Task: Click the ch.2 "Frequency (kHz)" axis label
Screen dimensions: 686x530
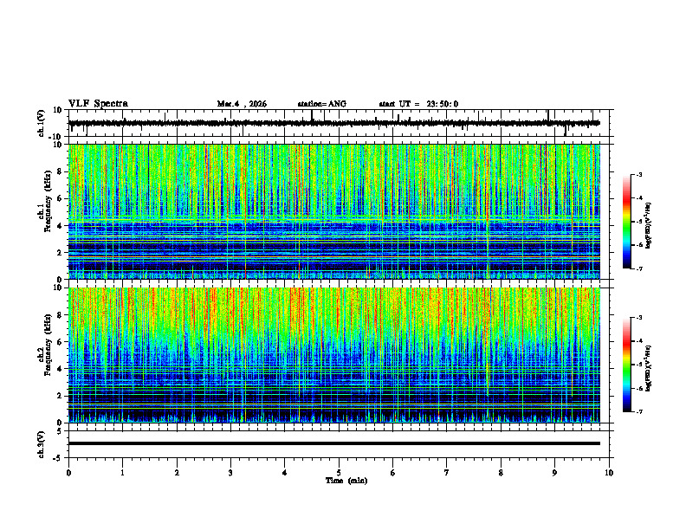Action: [48, 345]
